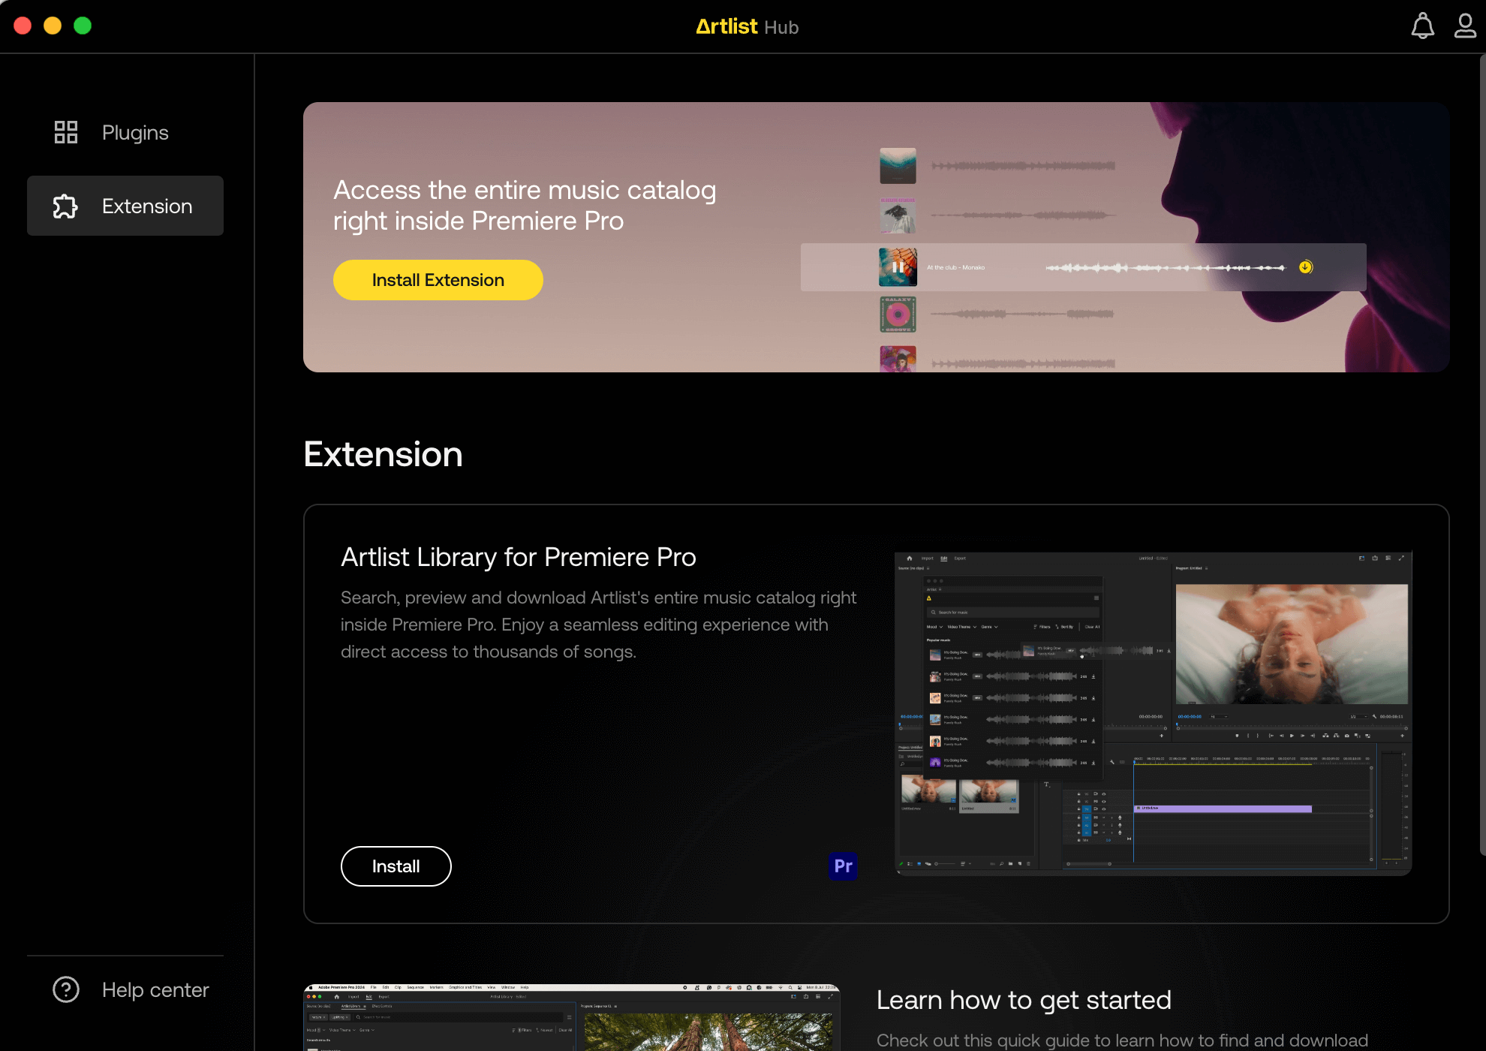This screenshot has height=1051, width=1486.
Task: Click the Artlist Hub logo
Action: pos(747,26)
